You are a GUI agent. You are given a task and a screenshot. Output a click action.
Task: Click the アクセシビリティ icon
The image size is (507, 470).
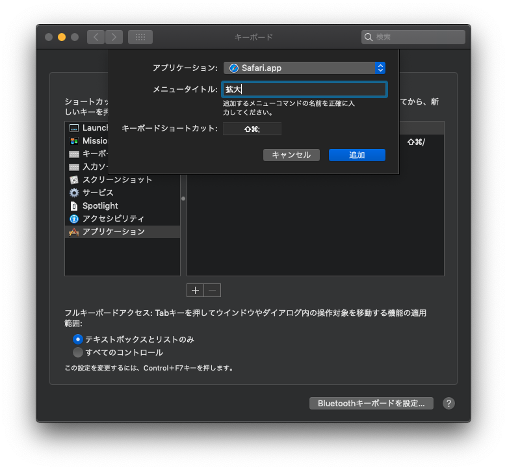(74, 219)
